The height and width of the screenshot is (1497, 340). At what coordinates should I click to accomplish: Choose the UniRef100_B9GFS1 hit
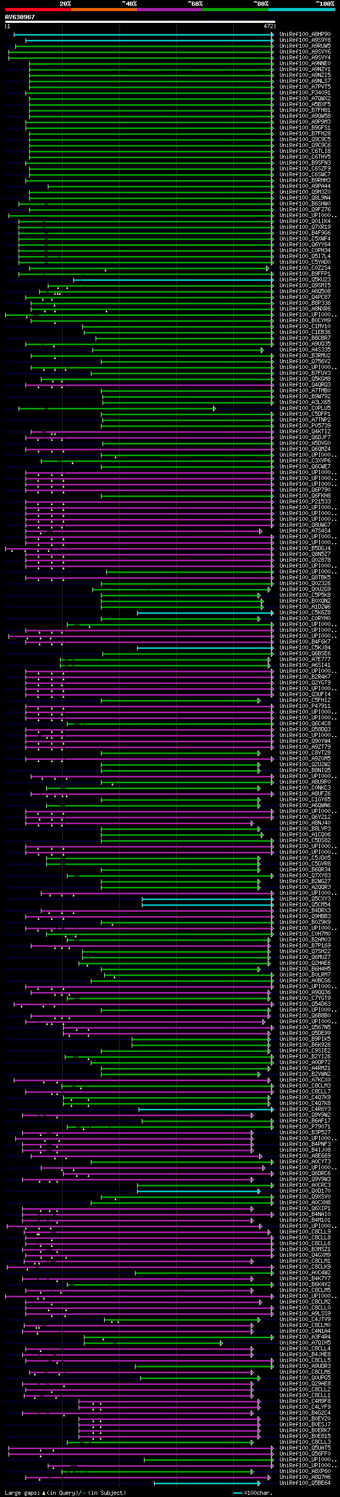(x=305, y=128)
